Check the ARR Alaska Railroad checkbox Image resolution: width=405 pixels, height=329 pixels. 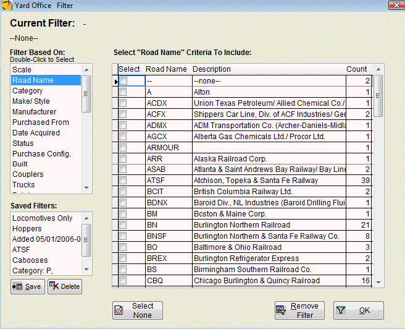tap(123, 158)
